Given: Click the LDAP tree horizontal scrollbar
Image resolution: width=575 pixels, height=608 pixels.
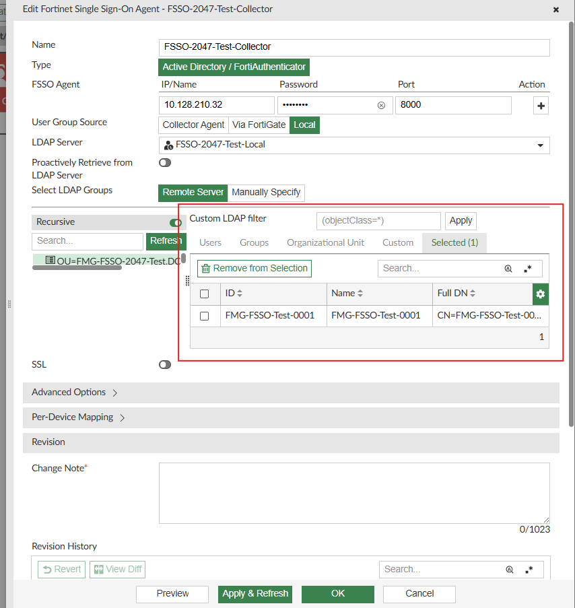Looking at the screenshot, I should click(77, 267).
